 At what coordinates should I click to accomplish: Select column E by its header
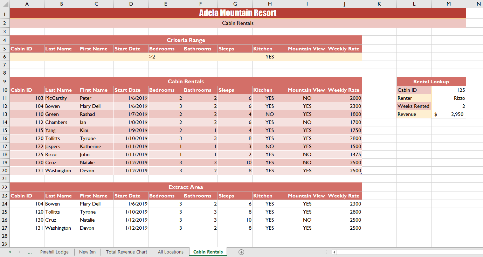[x=166, y=4]
